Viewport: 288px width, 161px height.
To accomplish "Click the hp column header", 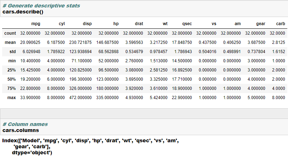I will pyautogui.click(x=116, y=24).
